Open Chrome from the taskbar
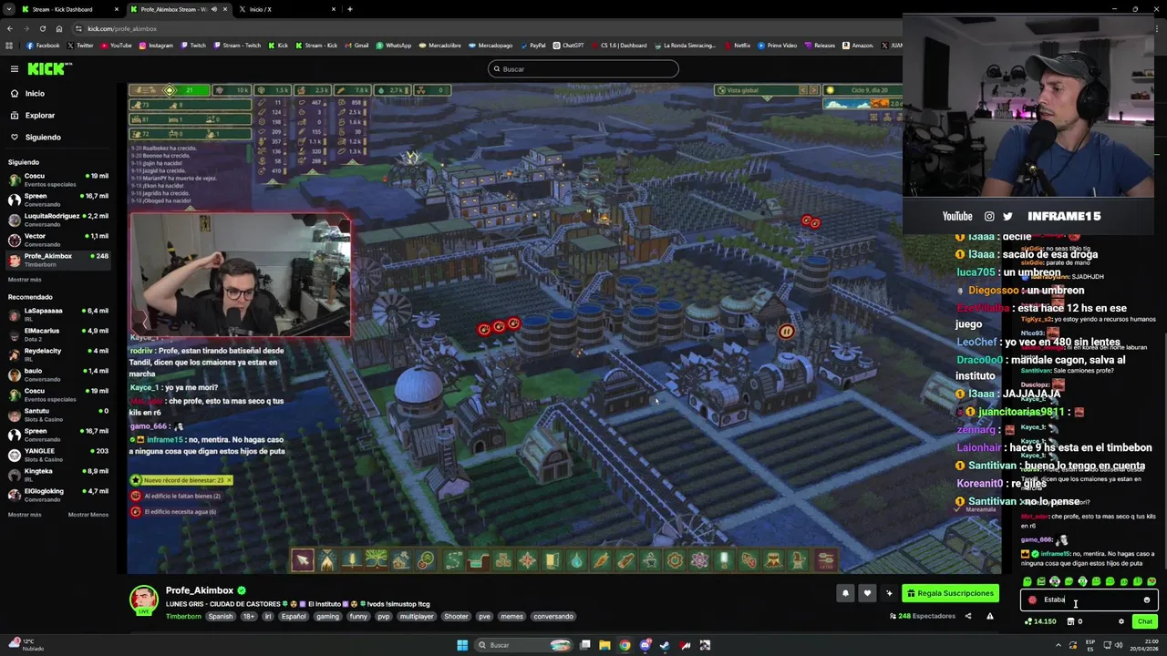Viewport: 1167px width, 656px height. [x=625, y=645]
